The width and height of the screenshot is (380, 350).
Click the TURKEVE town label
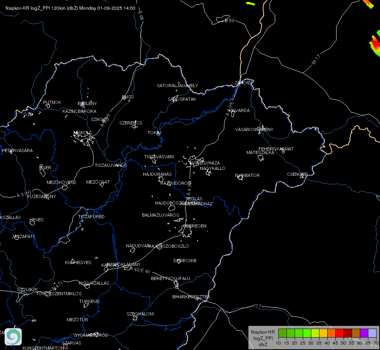pos(89,301)
